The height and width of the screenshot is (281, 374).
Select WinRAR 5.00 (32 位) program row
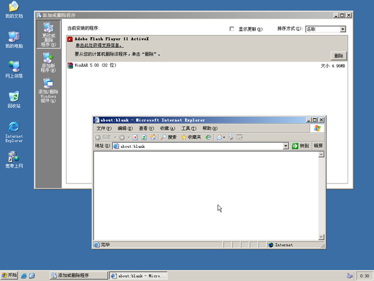click(206, 65)
